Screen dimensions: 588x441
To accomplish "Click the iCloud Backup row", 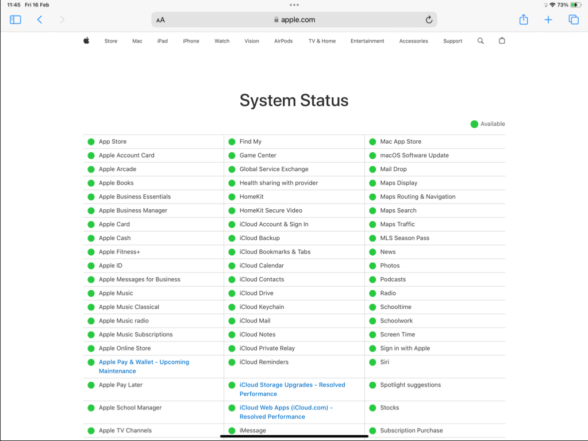I will pos(294,238).
